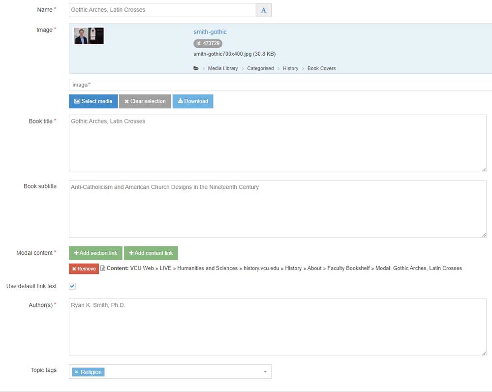Viewport: 492px width, 392px height.
Task: Click the image mime-type filter field dropdown area
Action: click(x=246, y=84)
